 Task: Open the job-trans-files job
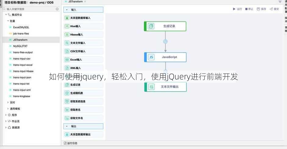tap(21, 33)
